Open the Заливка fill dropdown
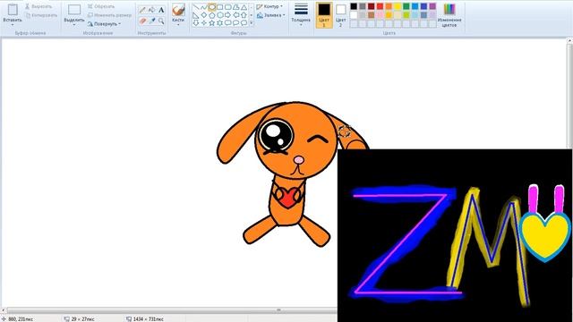The height and width of the screenshot is (322, 573). point(270,15)
